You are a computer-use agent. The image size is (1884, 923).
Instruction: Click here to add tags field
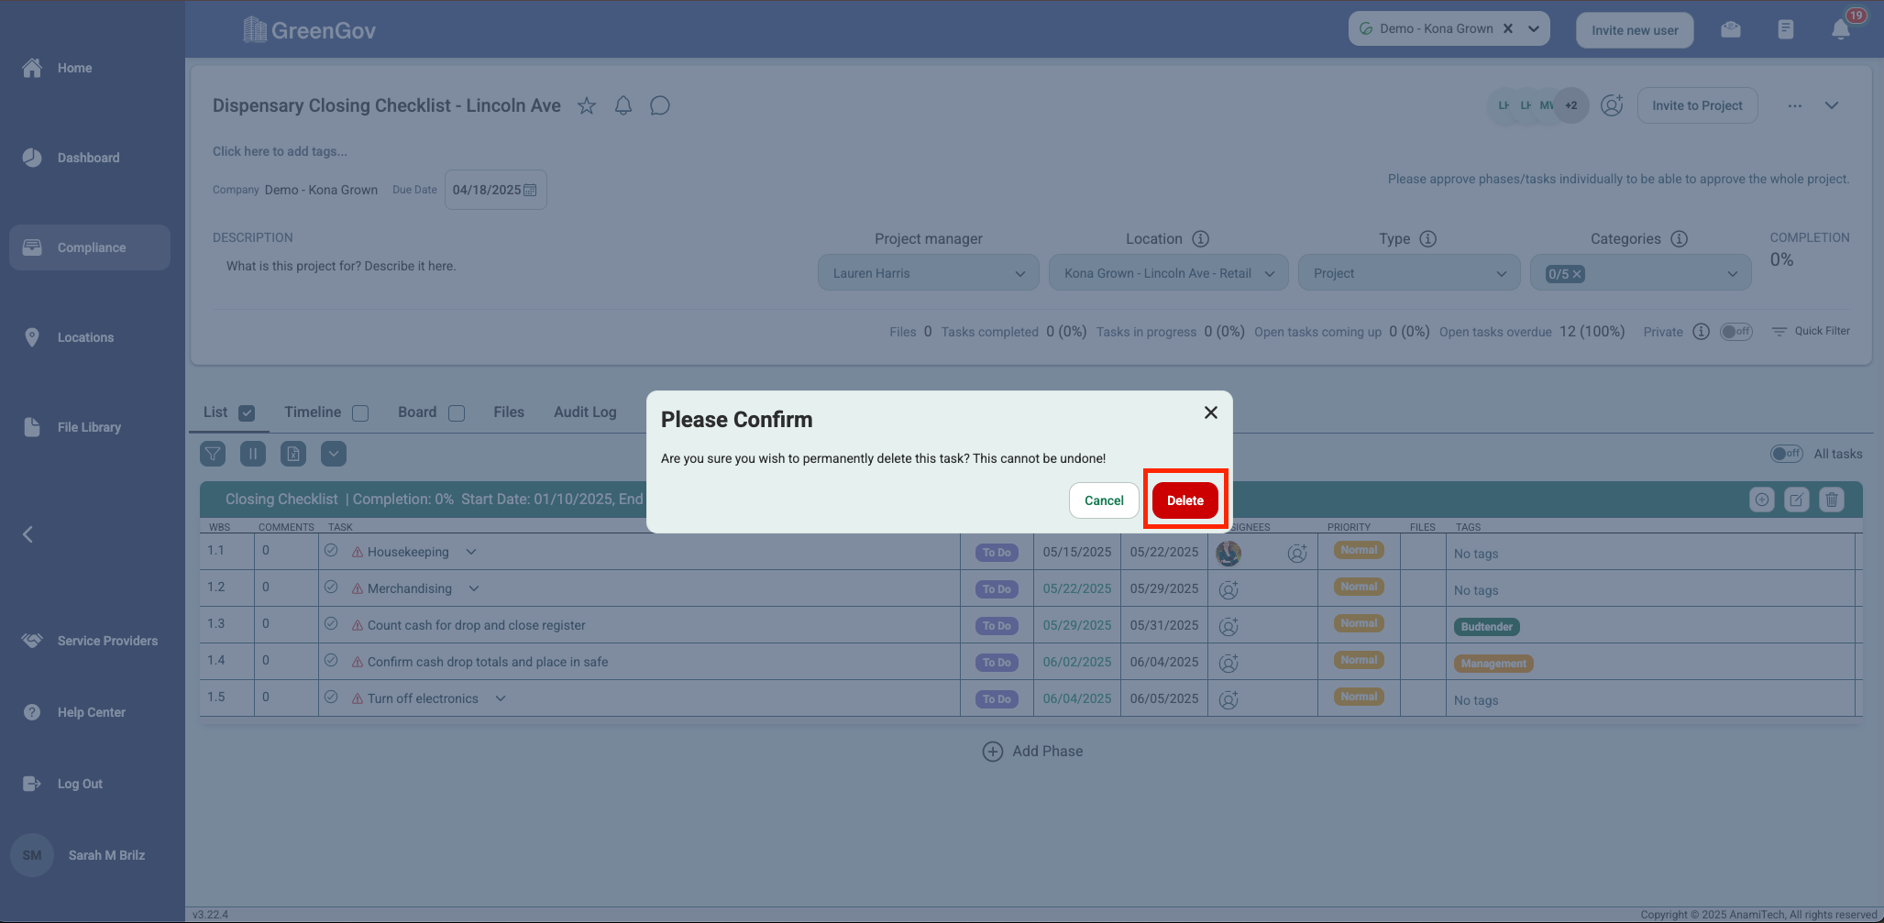[280, 151]
